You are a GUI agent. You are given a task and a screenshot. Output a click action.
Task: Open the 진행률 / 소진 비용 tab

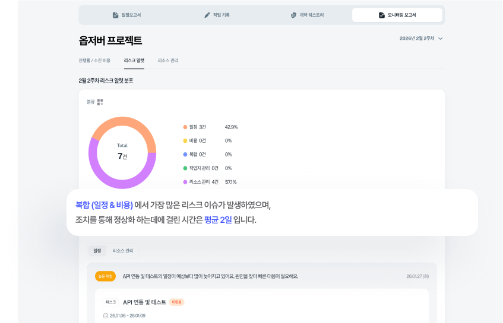pos(94,60)
